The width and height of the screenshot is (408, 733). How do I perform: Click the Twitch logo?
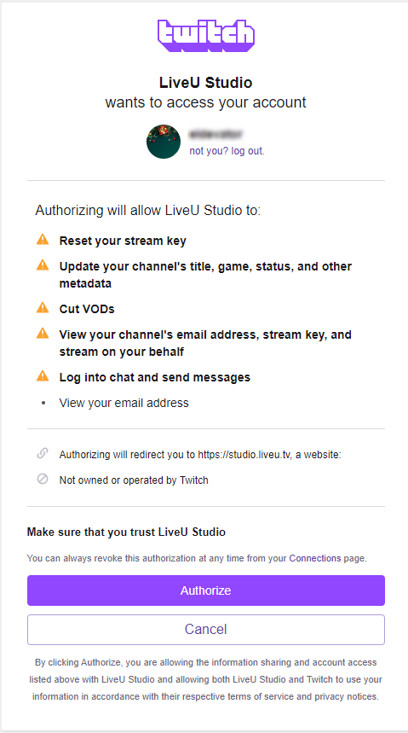206,36
